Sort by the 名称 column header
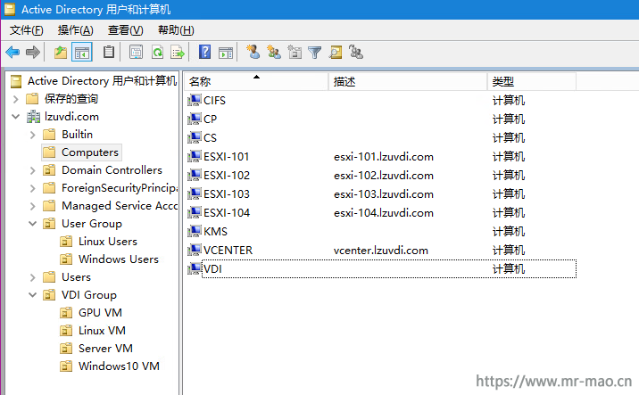 [x=255, y=81]
